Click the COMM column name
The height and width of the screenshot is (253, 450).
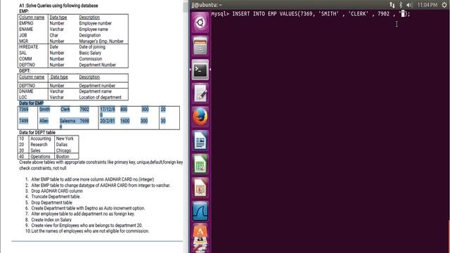tap(25, 59)
